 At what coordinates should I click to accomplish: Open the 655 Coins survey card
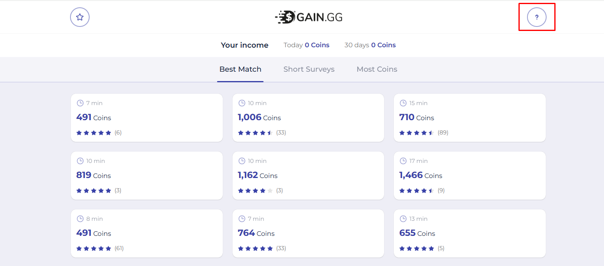pyautogui.click(x=469, y=233)
